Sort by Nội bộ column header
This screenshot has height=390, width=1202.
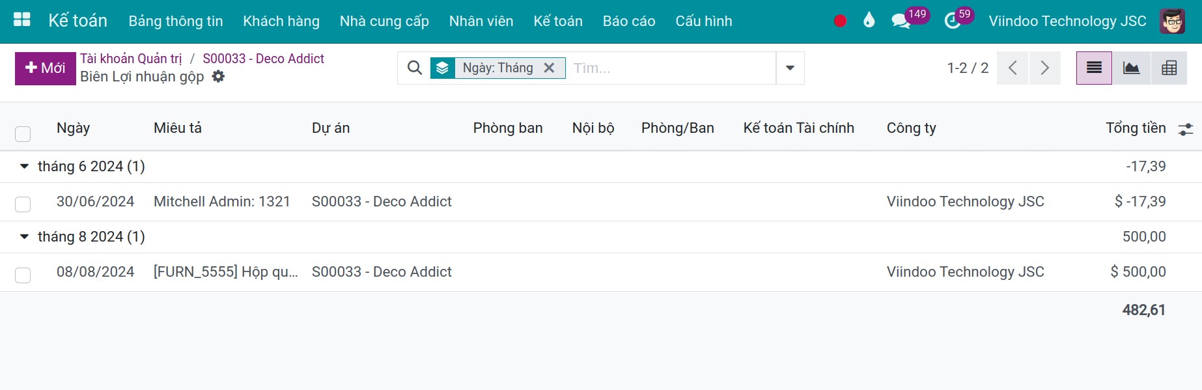pyautogui.click(x=593, y=128)
